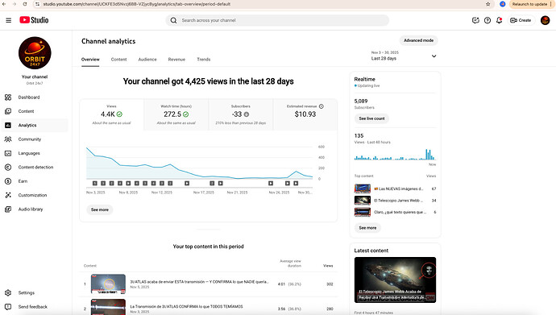Click the Earn dollar icon
The width and height of the screenshot is (556, 315).
(8, 181)
